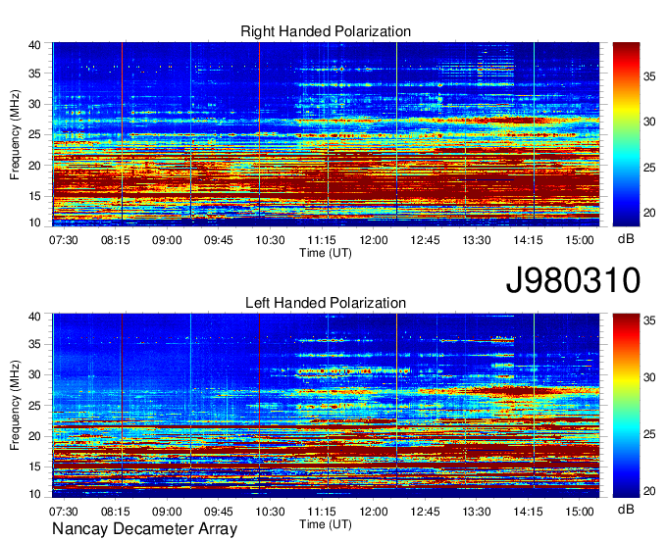Screen dimensions: 667x541
Task: Click the '15' frequency tick on Right Handed plot
Action: coord(35,196)
